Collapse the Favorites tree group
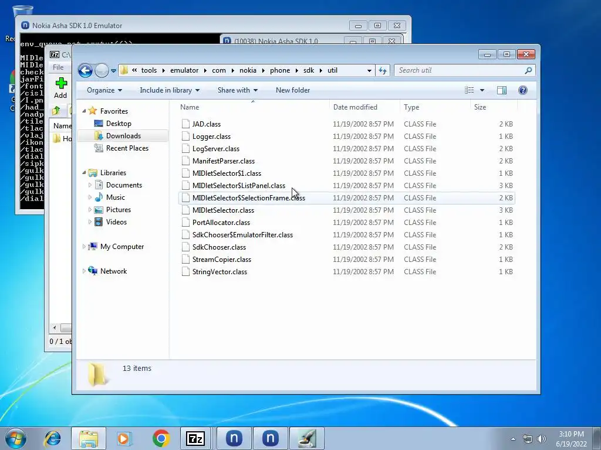601x450 pixels. pyautogui.click(x=84, y=111)
